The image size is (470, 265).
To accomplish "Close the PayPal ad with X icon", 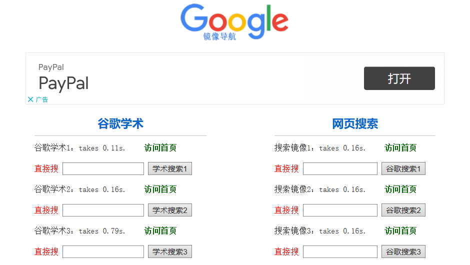I will [x=30, y=99].
